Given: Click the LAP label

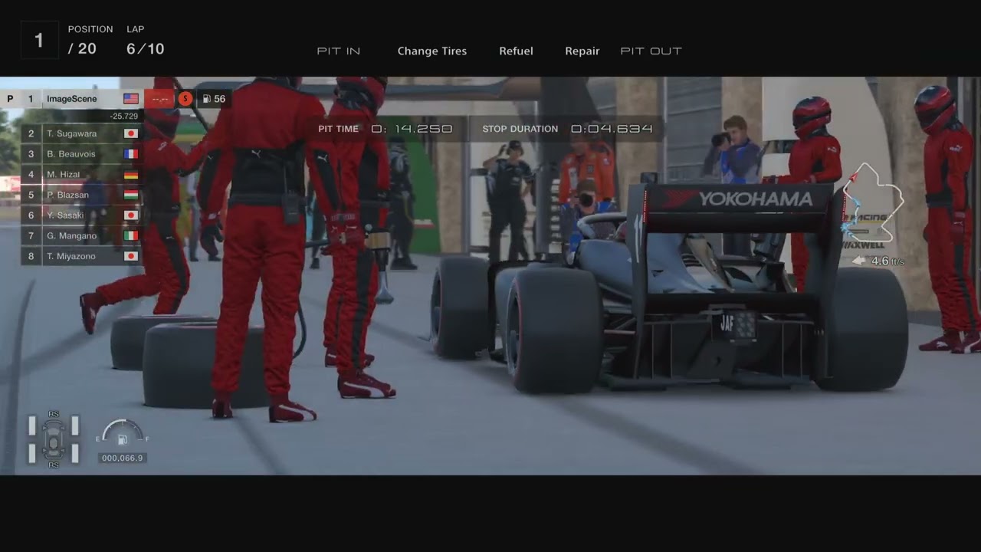Looking at the screenshot, I should coord(136,29).
